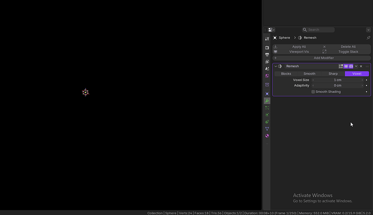
Task: Open the Object Constraints tab
Action: click(x=267, y=122)
